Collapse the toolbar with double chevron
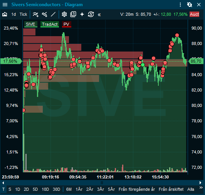Image resolution: width=205 pixels, height=195 pixels. 99,15
